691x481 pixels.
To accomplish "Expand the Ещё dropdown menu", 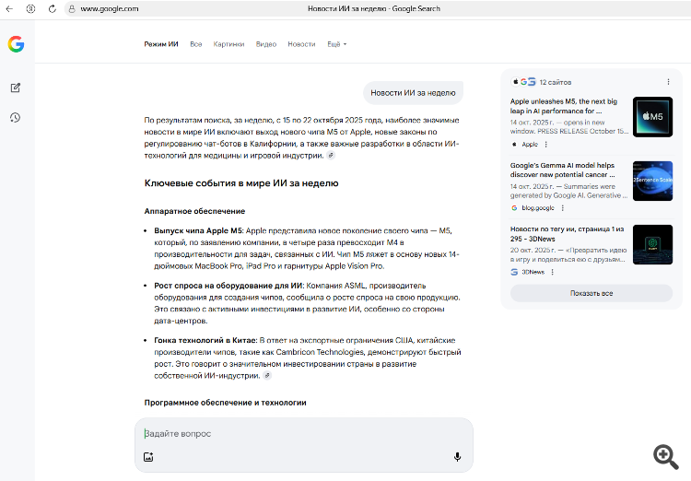I will (336, 44).
